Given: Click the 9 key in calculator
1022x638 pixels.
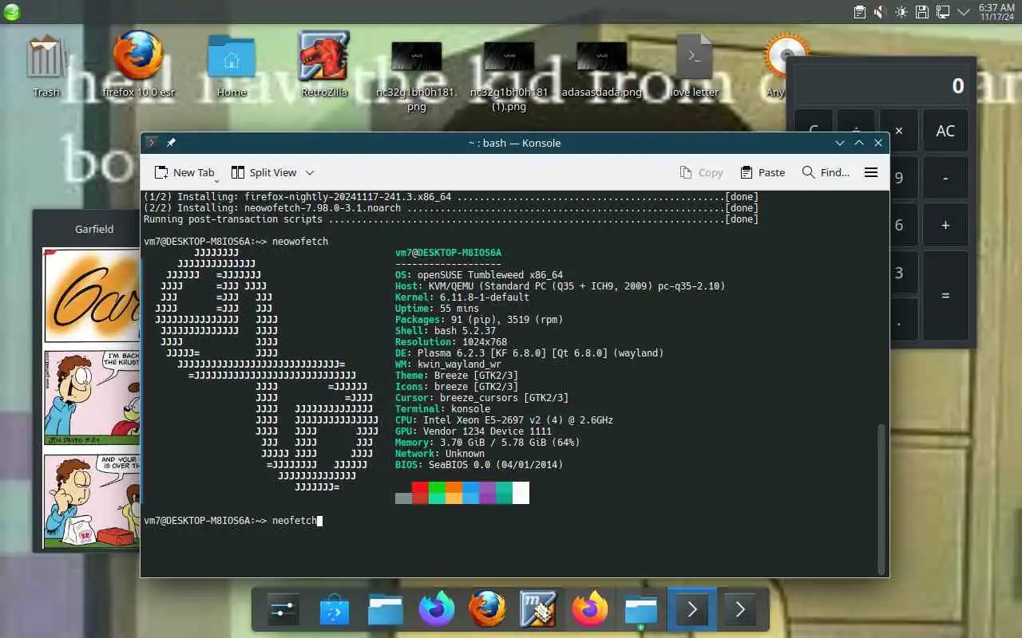Looking at the screenshot, I should [899, 178].
